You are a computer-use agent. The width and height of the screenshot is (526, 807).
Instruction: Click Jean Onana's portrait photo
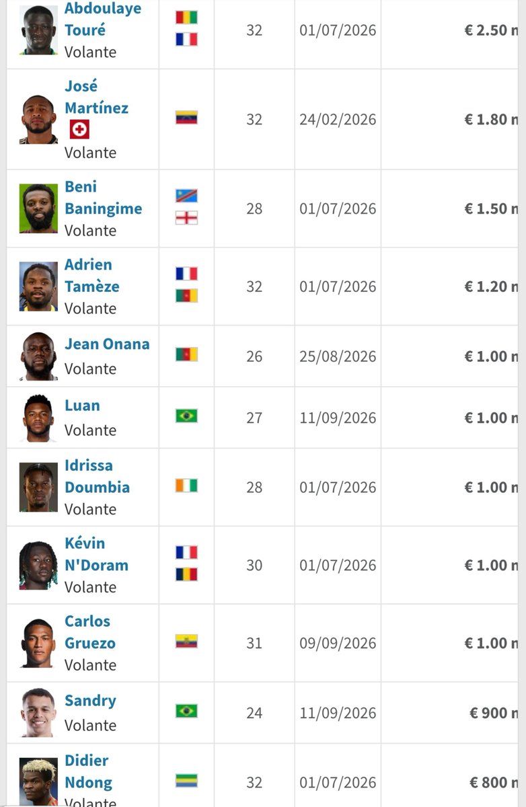click(x=38, y=356)
